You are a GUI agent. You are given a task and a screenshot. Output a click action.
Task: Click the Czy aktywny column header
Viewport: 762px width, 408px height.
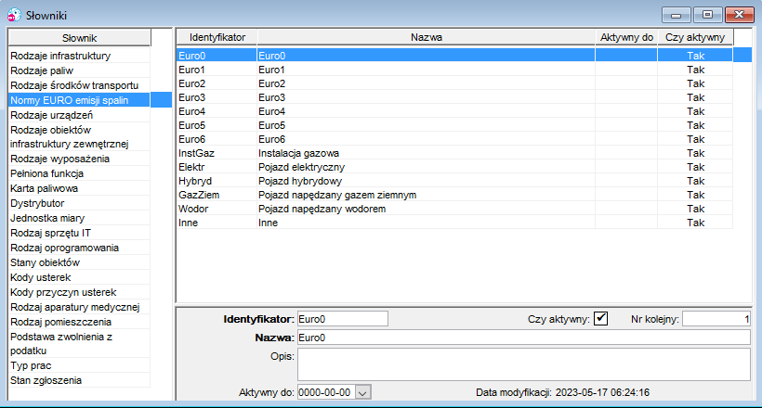[x=695, y=37]
